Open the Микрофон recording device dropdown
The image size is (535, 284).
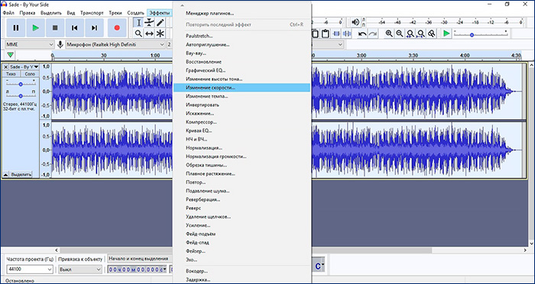[x=115, y=44]
